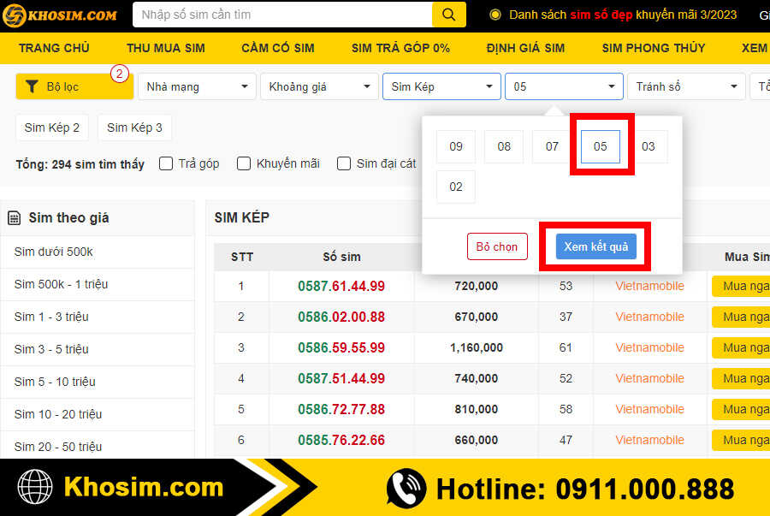The image size is (770, 516).
Task: Toggle the Trả góp checkbox
Action: pyautogui.click(x=166, y=163)
